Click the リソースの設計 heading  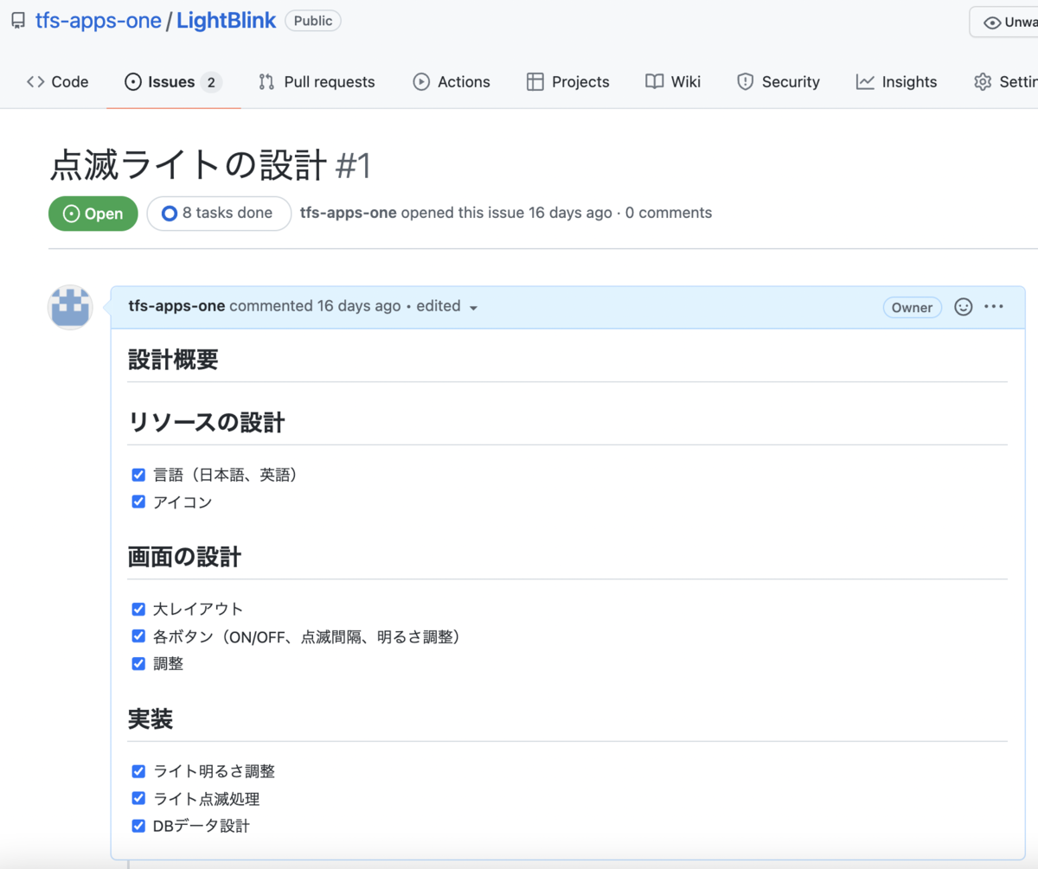[x=207, y=423]
